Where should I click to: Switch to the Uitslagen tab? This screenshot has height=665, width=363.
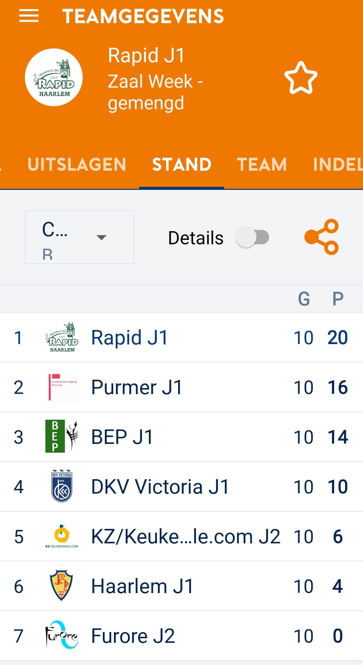click(x=77, y=164)
